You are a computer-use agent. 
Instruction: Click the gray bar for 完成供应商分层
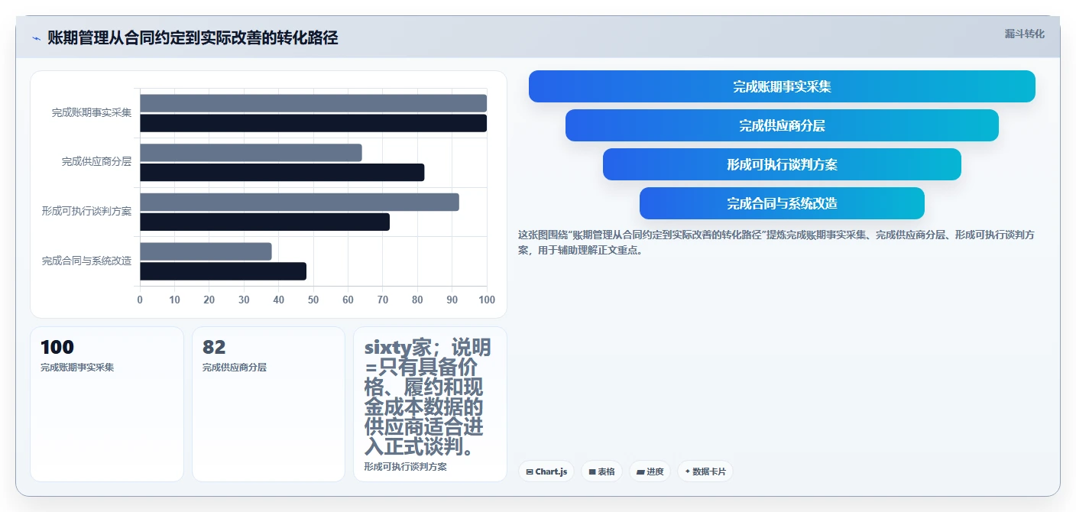click(251, 153)
